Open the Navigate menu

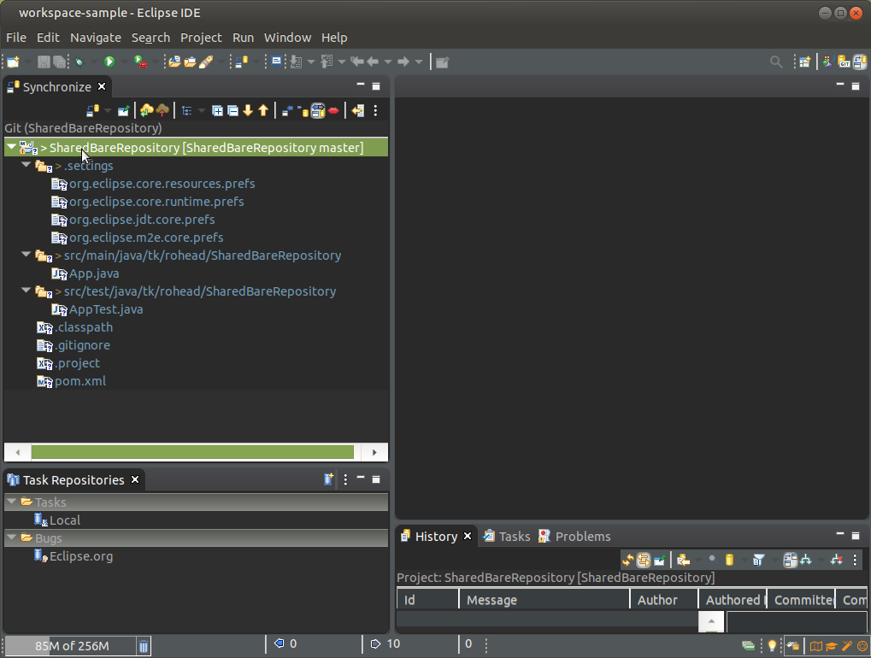coord(95,38)
